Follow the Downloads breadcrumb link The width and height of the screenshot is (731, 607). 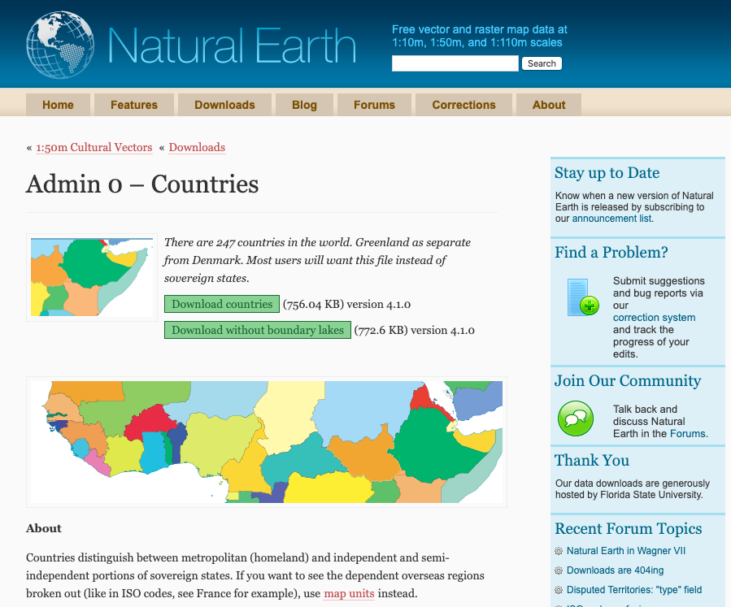[x=198, y=147]
